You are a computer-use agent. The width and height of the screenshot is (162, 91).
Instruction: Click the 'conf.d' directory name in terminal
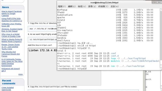115,56
